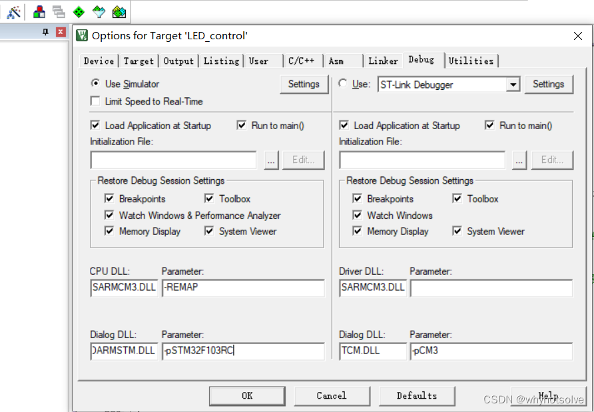Close the Options for Target dialog

(578, 36)
